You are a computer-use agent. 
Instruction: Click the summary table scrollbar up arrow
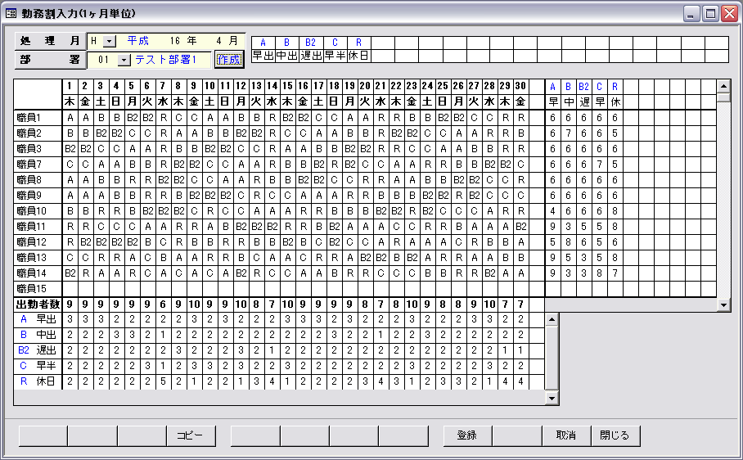coord(552,318)
